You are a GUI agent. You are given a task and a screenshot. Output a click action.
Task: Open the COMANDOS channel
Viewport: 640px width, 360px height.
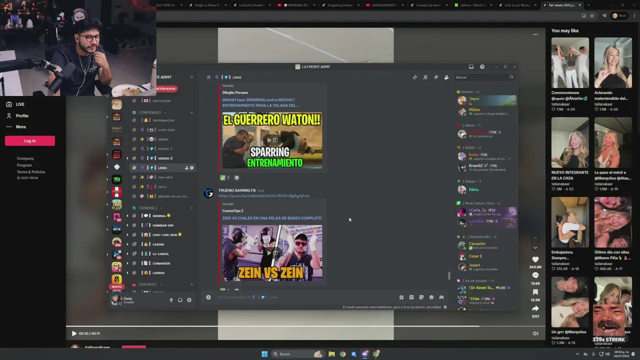pyautogui.click(x=162, y=263)
